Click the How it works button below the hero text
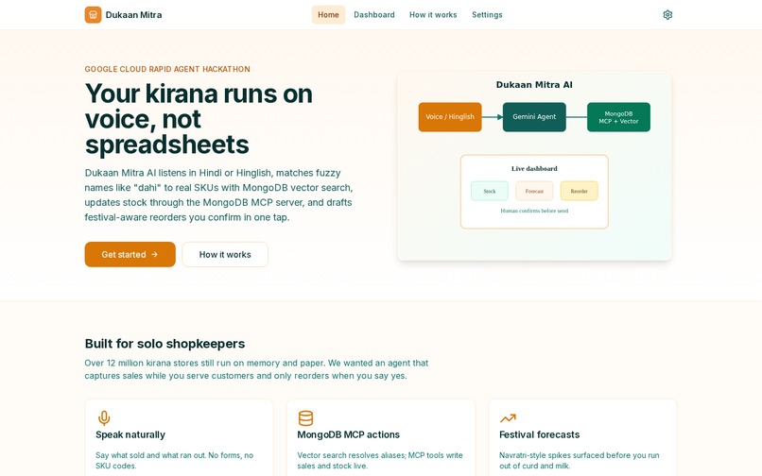This screenshot has height=476, width=762. (x=225, y=254)
